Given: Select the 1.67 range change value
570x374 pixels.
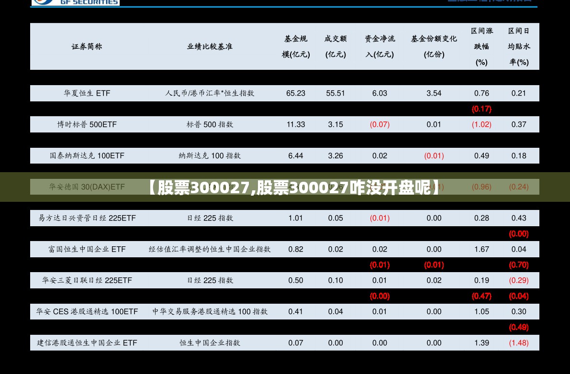Looking at the screenshot, I should [481, 250].
